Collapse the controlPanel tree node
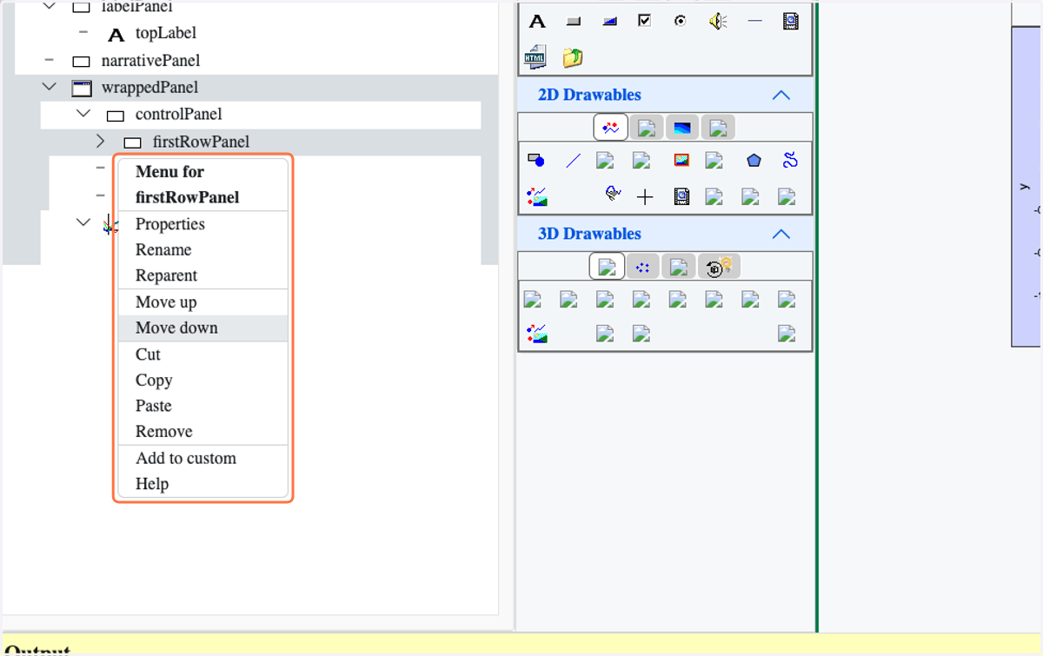 (x=83, y=114)
